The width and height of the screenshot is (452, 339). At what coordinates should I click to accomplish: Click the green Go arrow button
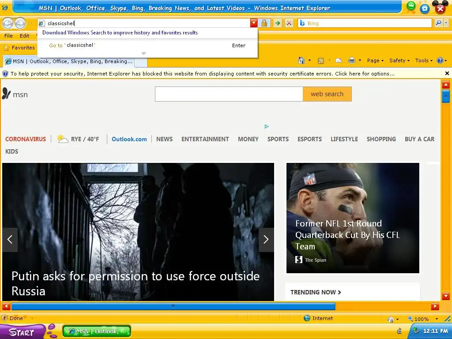click(x=277, y=23)
